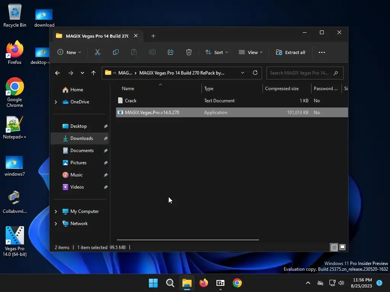Image resolution: width=390 pixels, height=292 pixels.
Task: Click the Rename icon in toolbar
Action: tap(152, 52)
